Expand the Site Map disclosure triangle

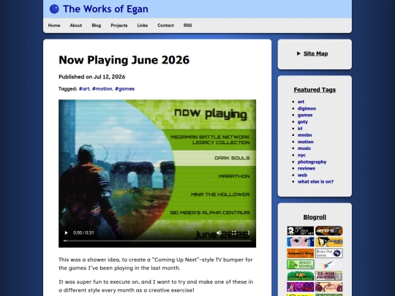click(x=298, y=53)
